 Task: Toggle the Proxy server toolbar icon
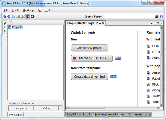(28, 16)
